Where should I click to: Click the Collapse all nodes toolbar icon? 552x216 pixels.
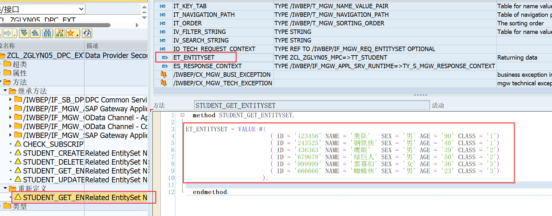[35, 33]
